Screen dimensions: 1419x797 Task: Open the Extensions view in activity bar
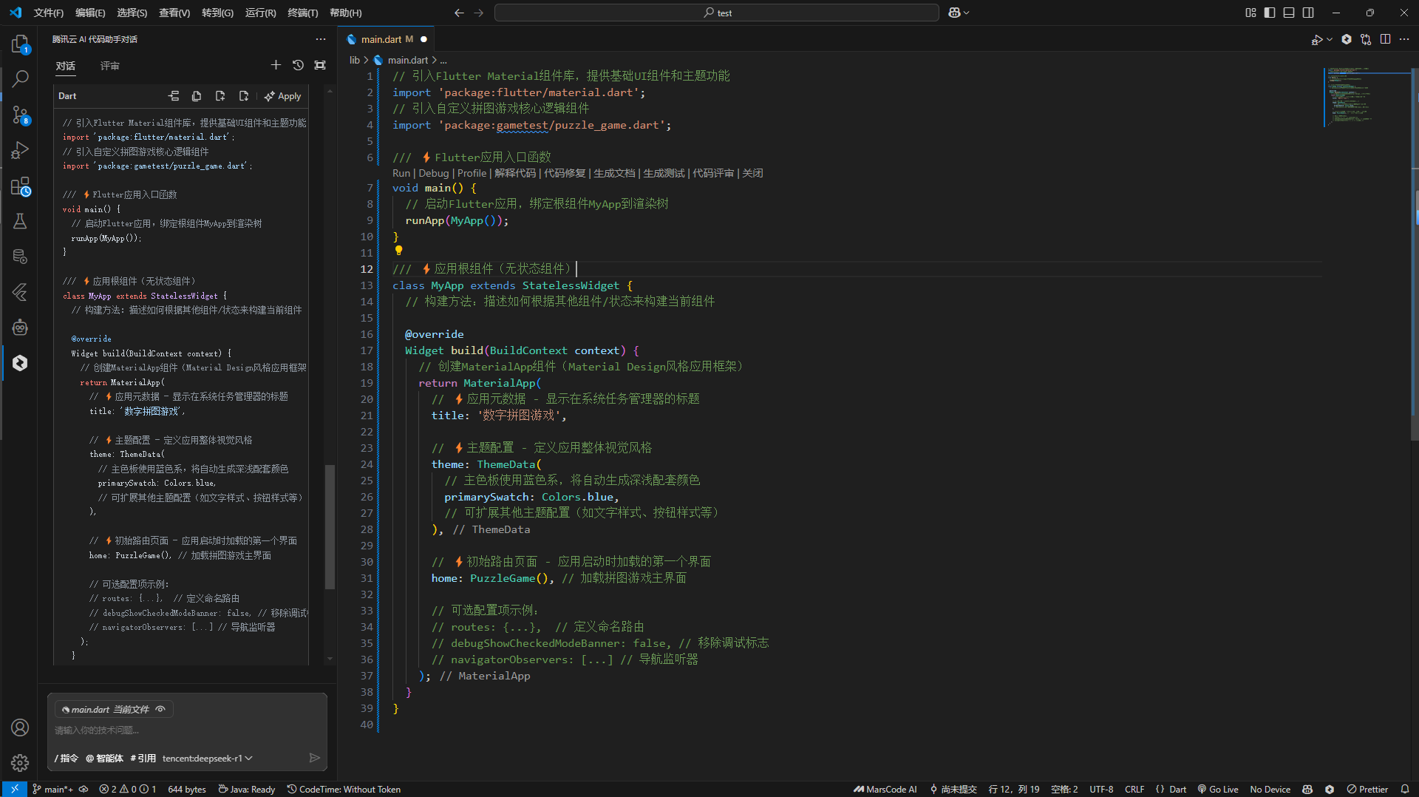point(20,186)
